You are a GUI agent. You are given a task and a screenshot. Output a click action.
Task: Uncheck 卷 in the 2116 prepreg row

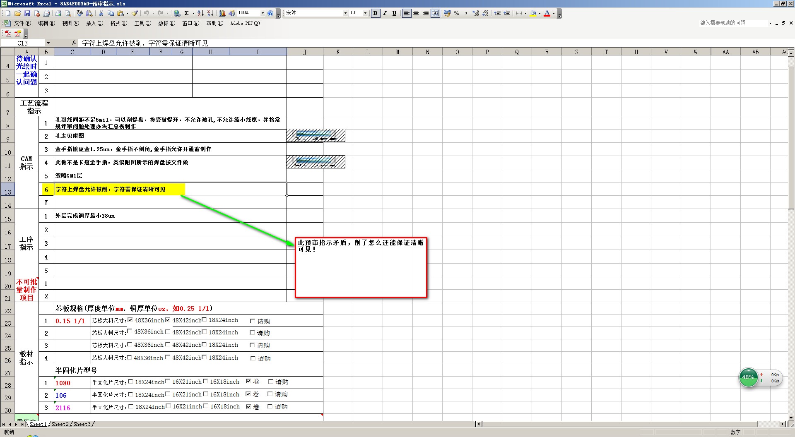248,406
